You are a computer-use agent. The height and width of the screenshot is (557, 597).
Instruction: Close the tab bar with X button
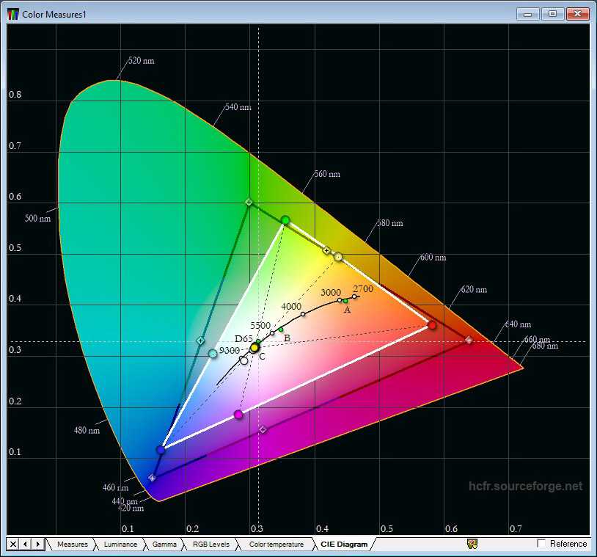tap(13, 544)
